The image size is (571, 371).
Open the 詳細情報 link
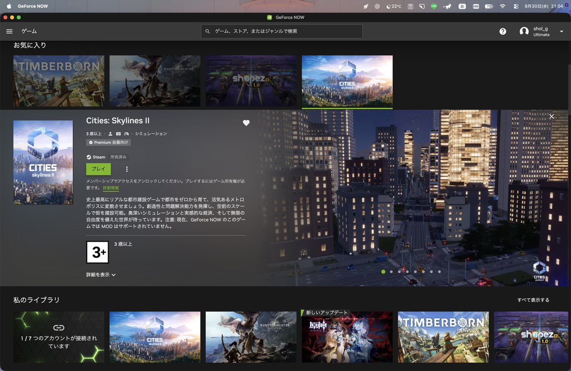[110, 188]
